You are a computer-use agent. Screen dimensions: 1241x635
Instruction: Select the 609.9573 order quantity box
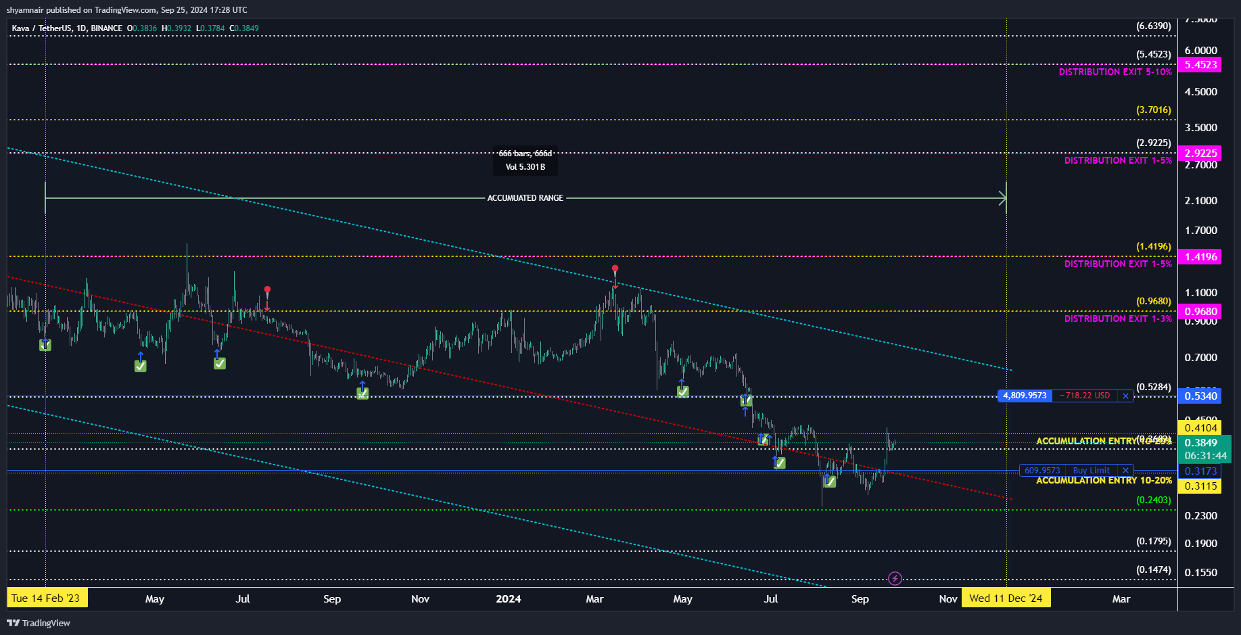[1042, 471]
